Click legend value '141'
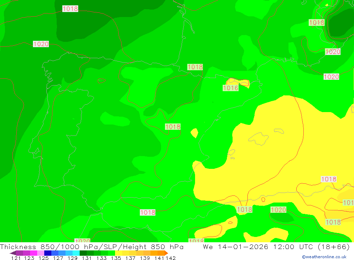 pyautogui.click(x=159, y=258)
